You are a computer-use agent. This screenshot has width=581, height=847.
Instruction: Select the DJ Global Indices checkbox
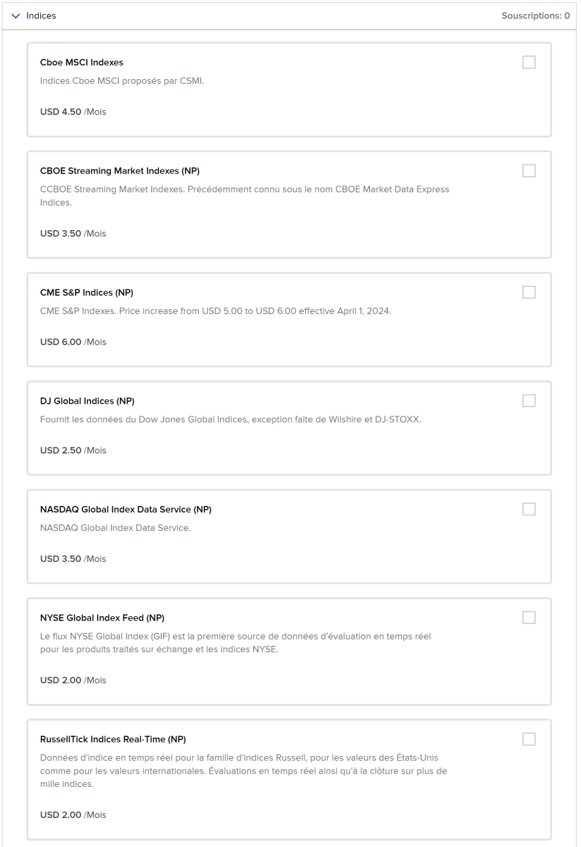(529, 400)
